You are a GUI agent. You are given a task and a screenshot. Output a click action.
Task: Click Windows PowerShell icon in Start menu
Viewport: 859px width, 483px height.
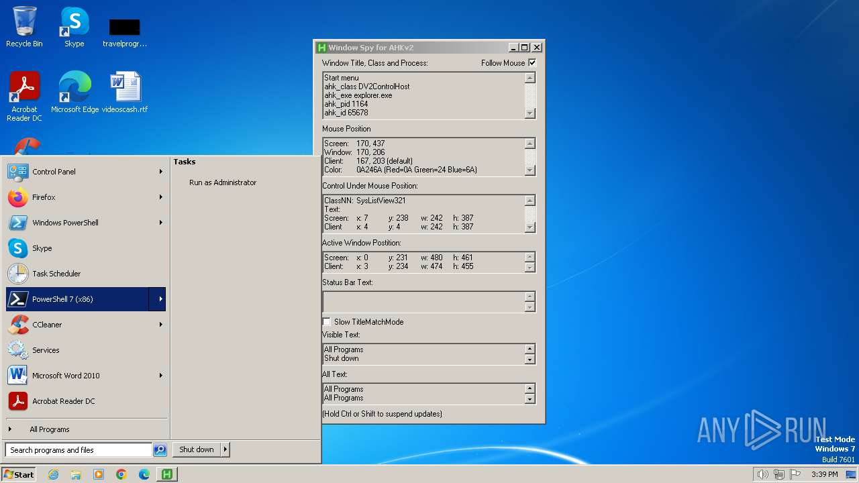[x=18, y=223]
